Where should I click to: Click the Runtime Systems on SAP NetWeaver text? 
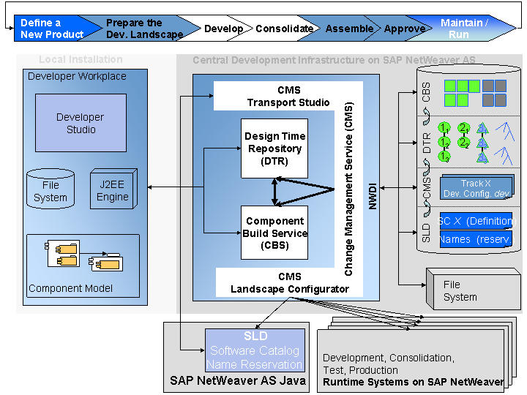click(x=413, y=382)
